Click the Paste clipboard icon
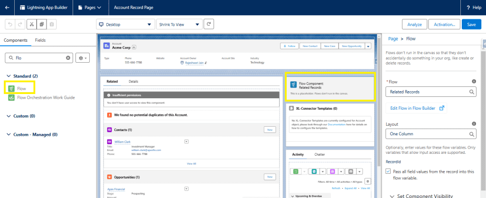This screenshot has width=486, height=198. [x=52, y=24]
